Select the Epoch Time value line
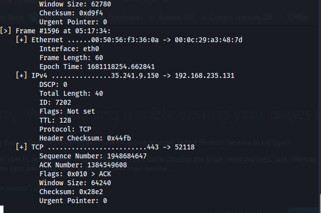 (x=90, y=67)
